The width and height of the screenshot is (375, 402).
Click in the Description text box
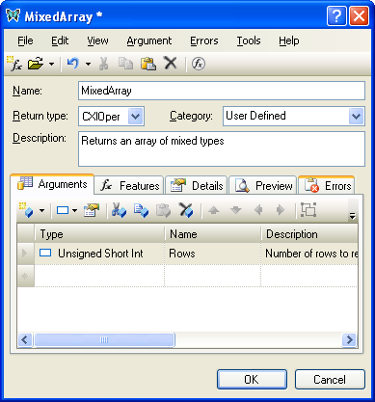click(x=222, y=148)
